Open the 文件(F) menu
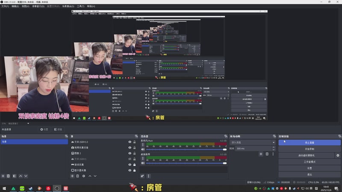The height and width of the screenshot is (192, 342). click(x=5, y=6)
